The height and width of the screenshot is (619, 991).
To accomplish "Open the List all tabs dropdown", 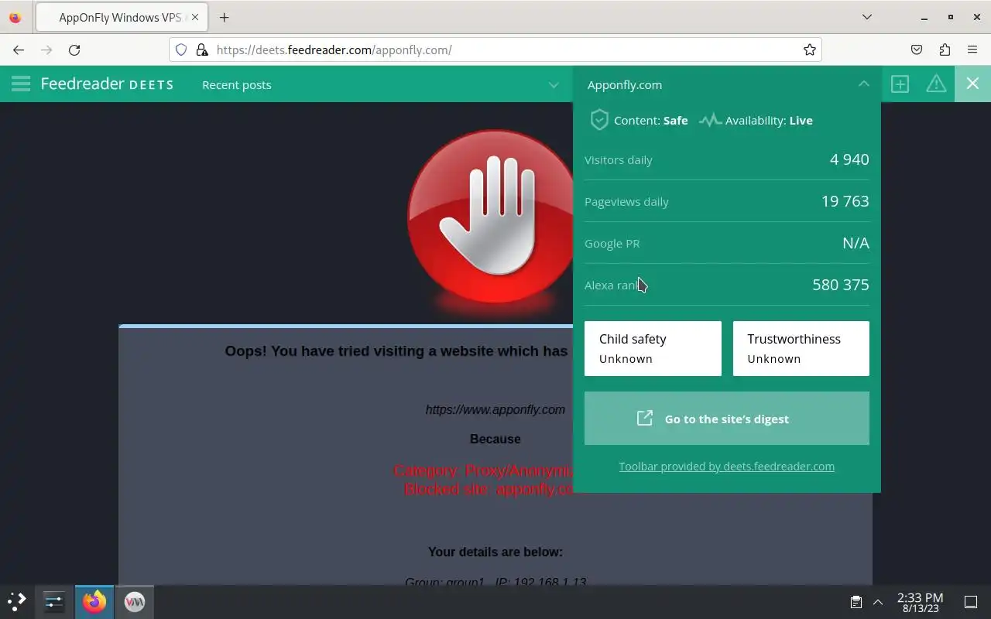I will coord(867,17).
